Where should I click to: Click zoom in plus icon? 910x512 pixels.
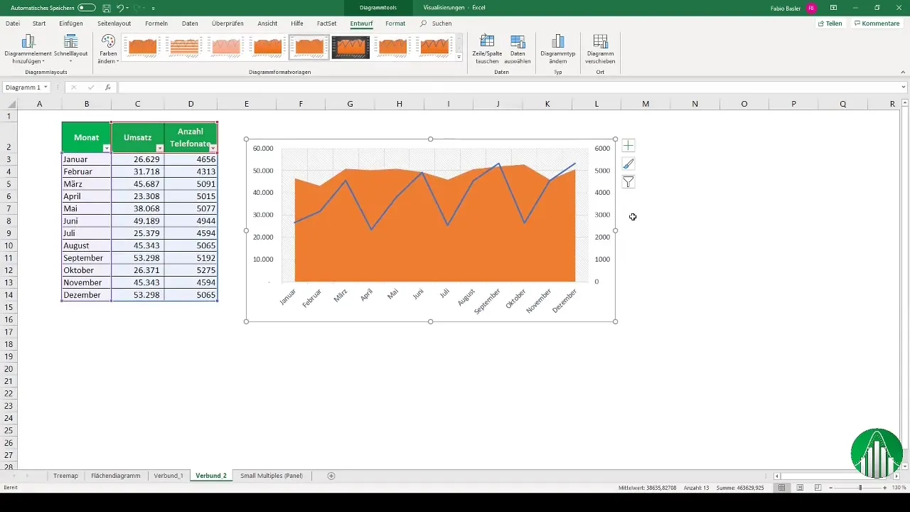click(885, 487)
